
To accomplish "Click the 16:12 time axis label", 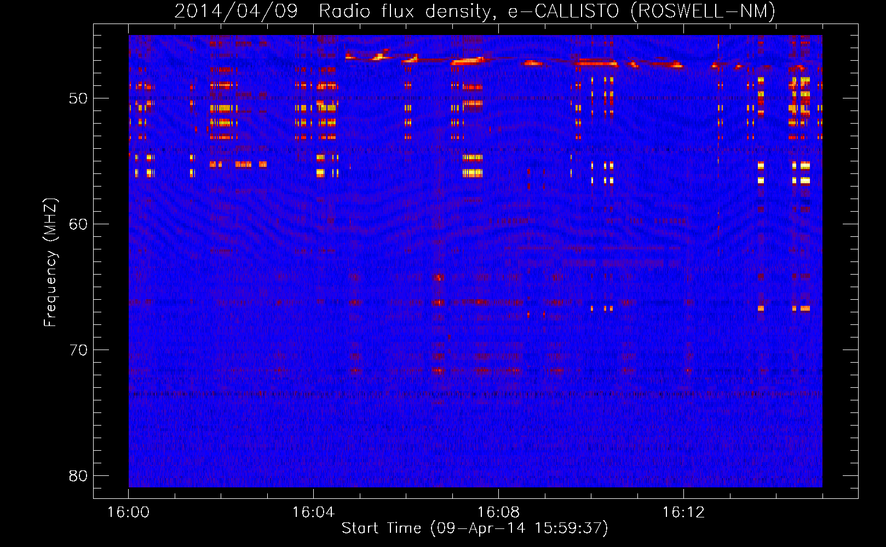I will pos(683,512).
